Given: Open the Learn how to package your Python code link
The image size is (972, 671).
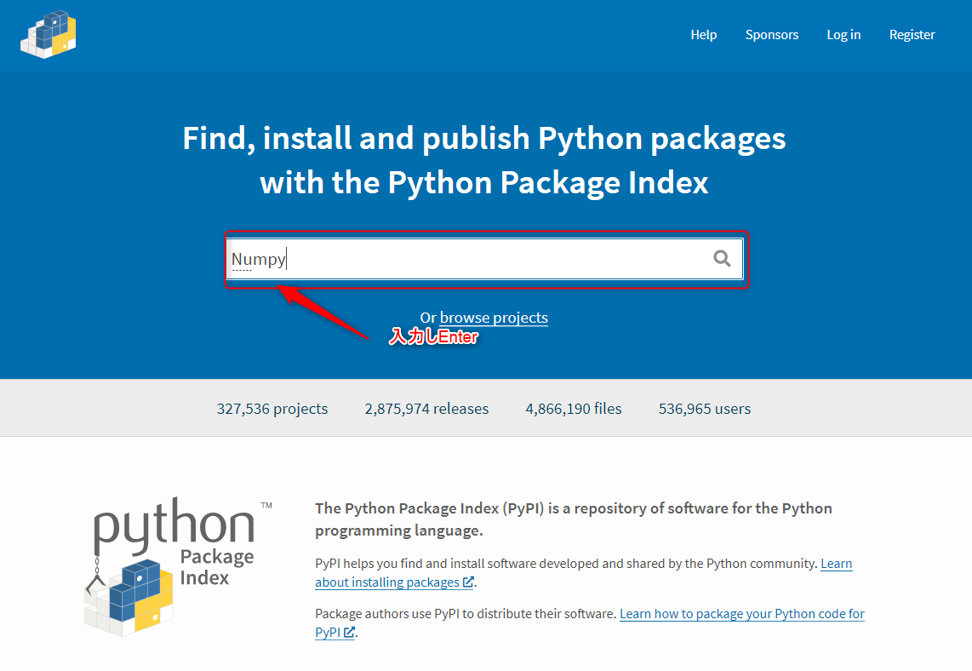Looking at the screenshot, I should pyautogui.click(x=590, y=623).
